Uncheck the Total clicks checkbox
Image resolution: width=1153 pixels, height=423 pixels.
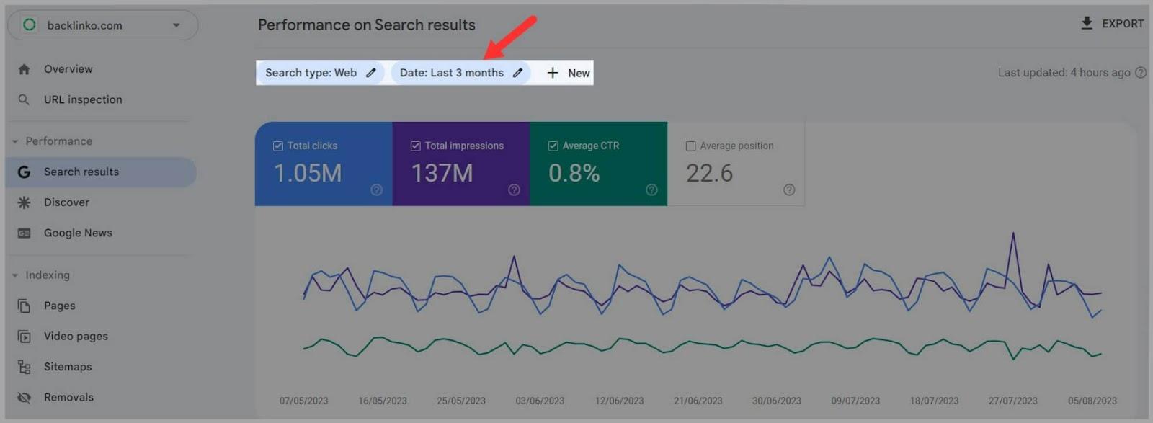[278, 146]
